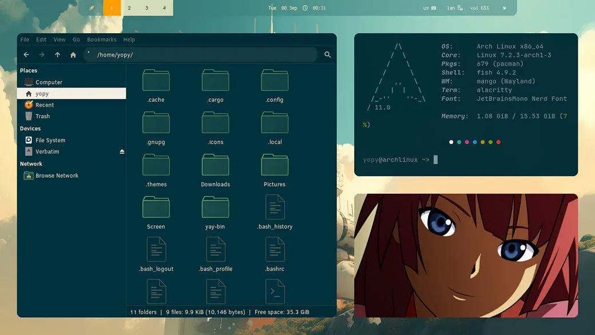Open the home folder toolbar icon
595x335 pixels.
pos(73,54)
